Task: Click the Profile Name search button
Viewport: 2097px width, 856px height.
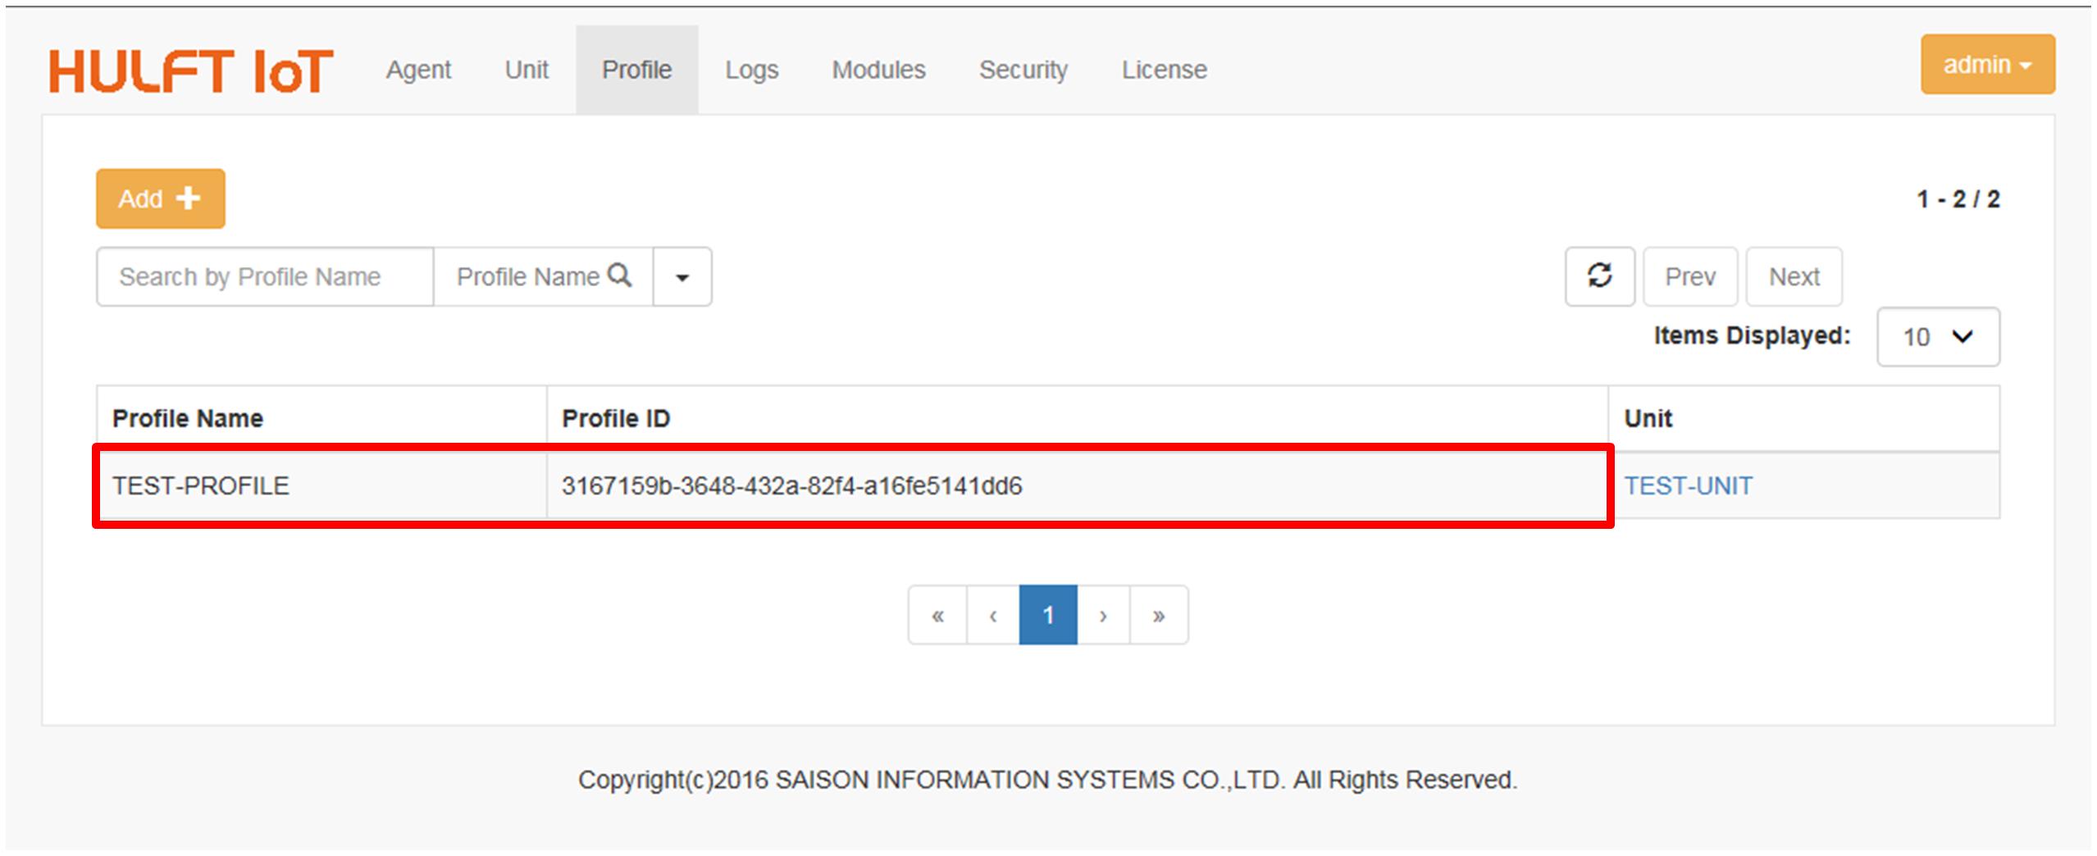Action: (x=543, y=277)
